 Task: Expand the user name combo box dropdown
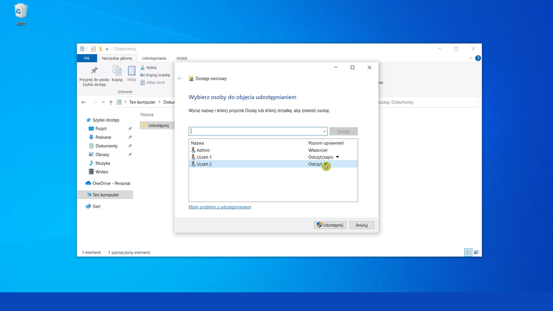[324, 131]
